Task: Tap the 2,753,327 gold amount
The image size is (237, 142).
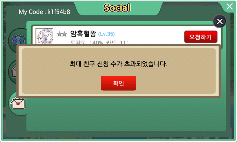Action: (80, 138)
